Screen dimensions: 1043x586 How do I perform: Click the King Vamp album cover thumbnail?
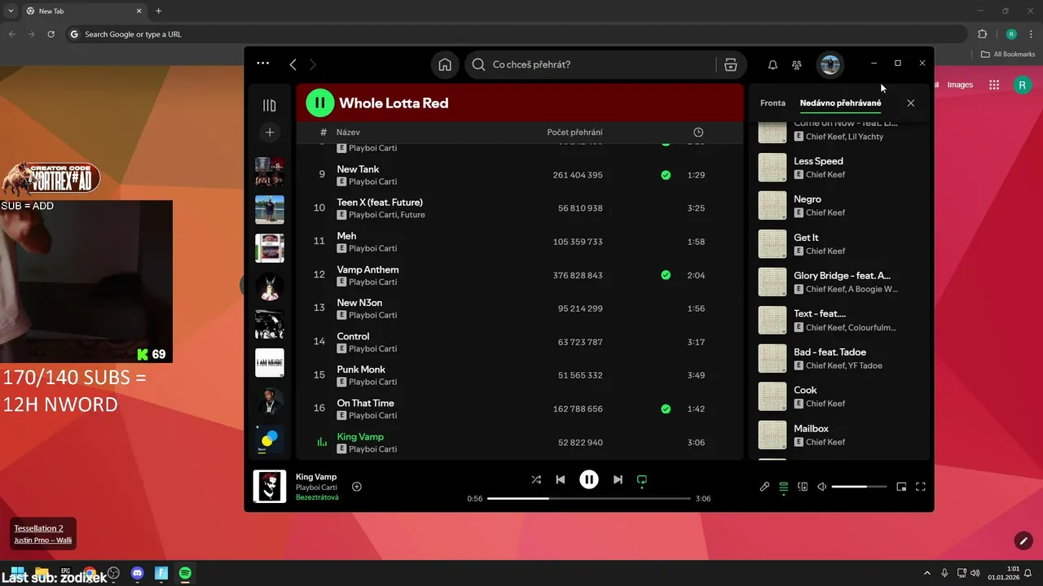[270, 487]
